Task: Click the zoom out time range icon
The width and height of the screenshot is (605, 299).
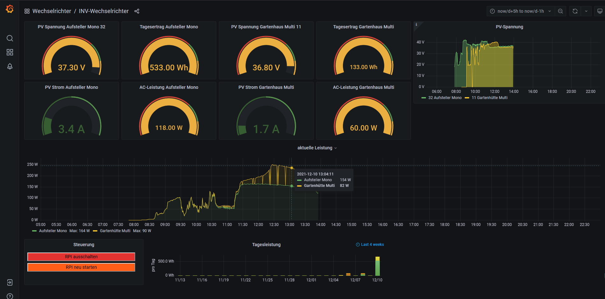Action: coord(560,11)
